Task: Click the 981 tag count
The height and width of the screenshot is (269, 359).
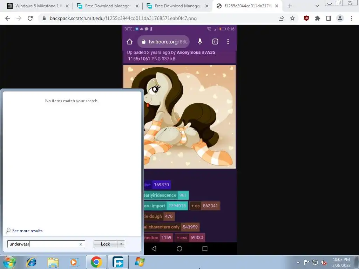Action: tap(183, 195)
